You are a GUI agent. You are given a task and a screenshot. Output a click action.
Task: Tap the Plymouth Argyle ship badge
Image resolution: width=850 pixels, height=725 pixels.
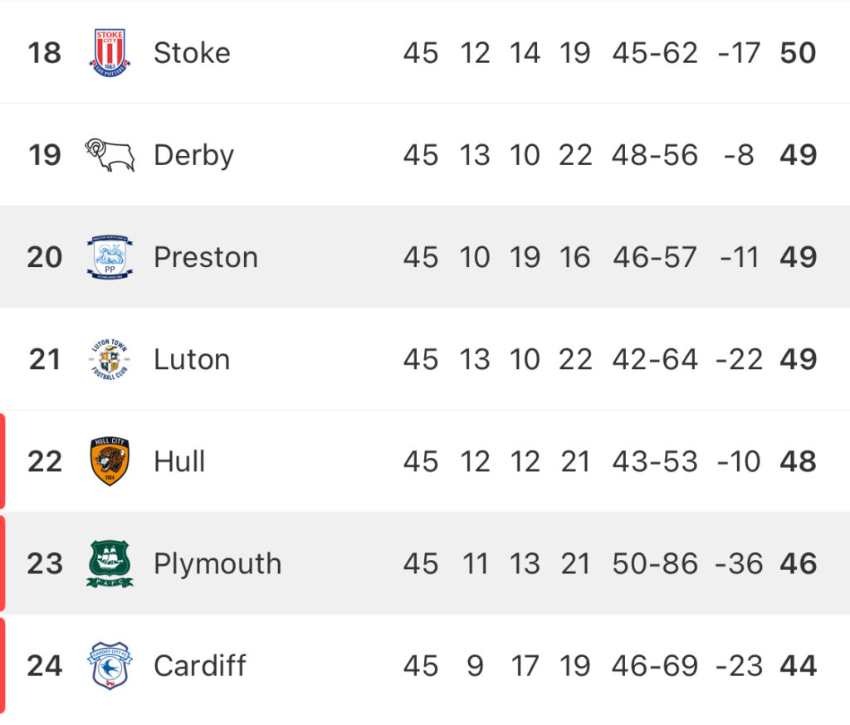110,563
